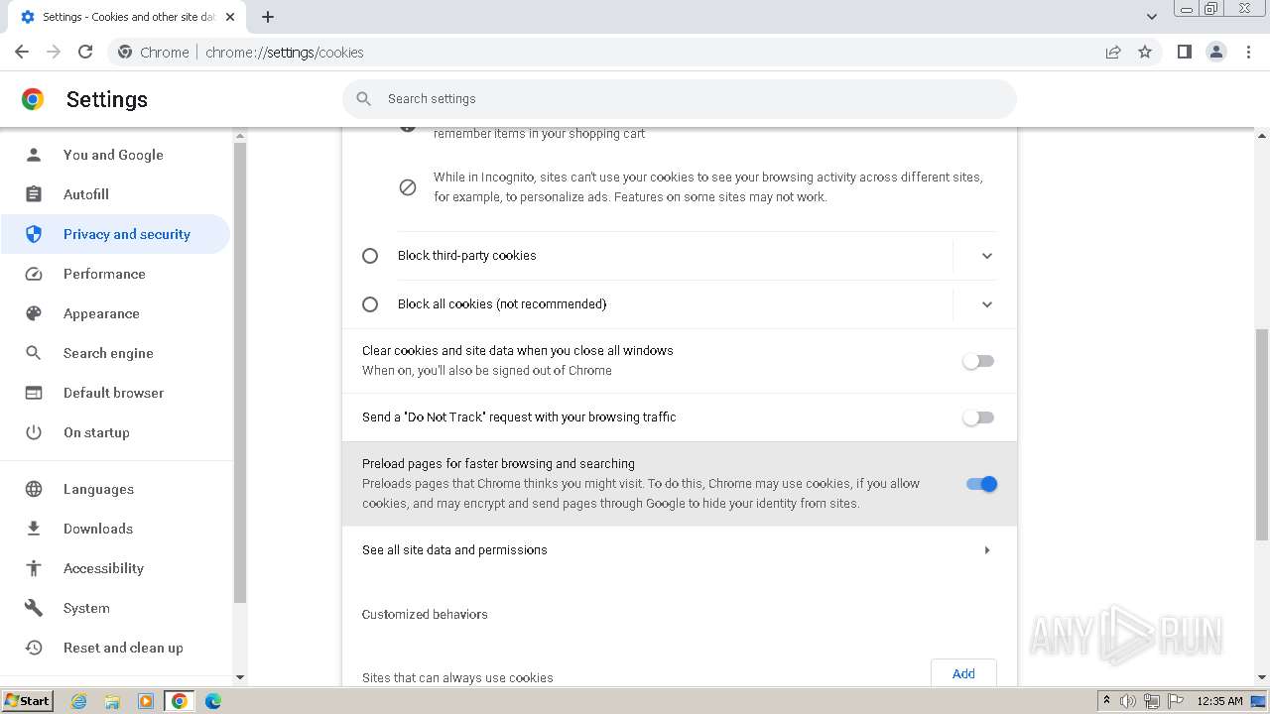This screenshot has height=714, width=1270.
Task: Expand Block third-party cookies details
Action: coord(986,256)
